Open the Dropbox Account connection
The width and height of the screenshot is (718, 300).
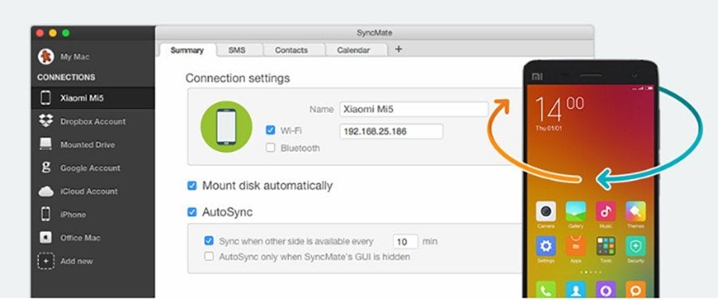click(93, 122)
